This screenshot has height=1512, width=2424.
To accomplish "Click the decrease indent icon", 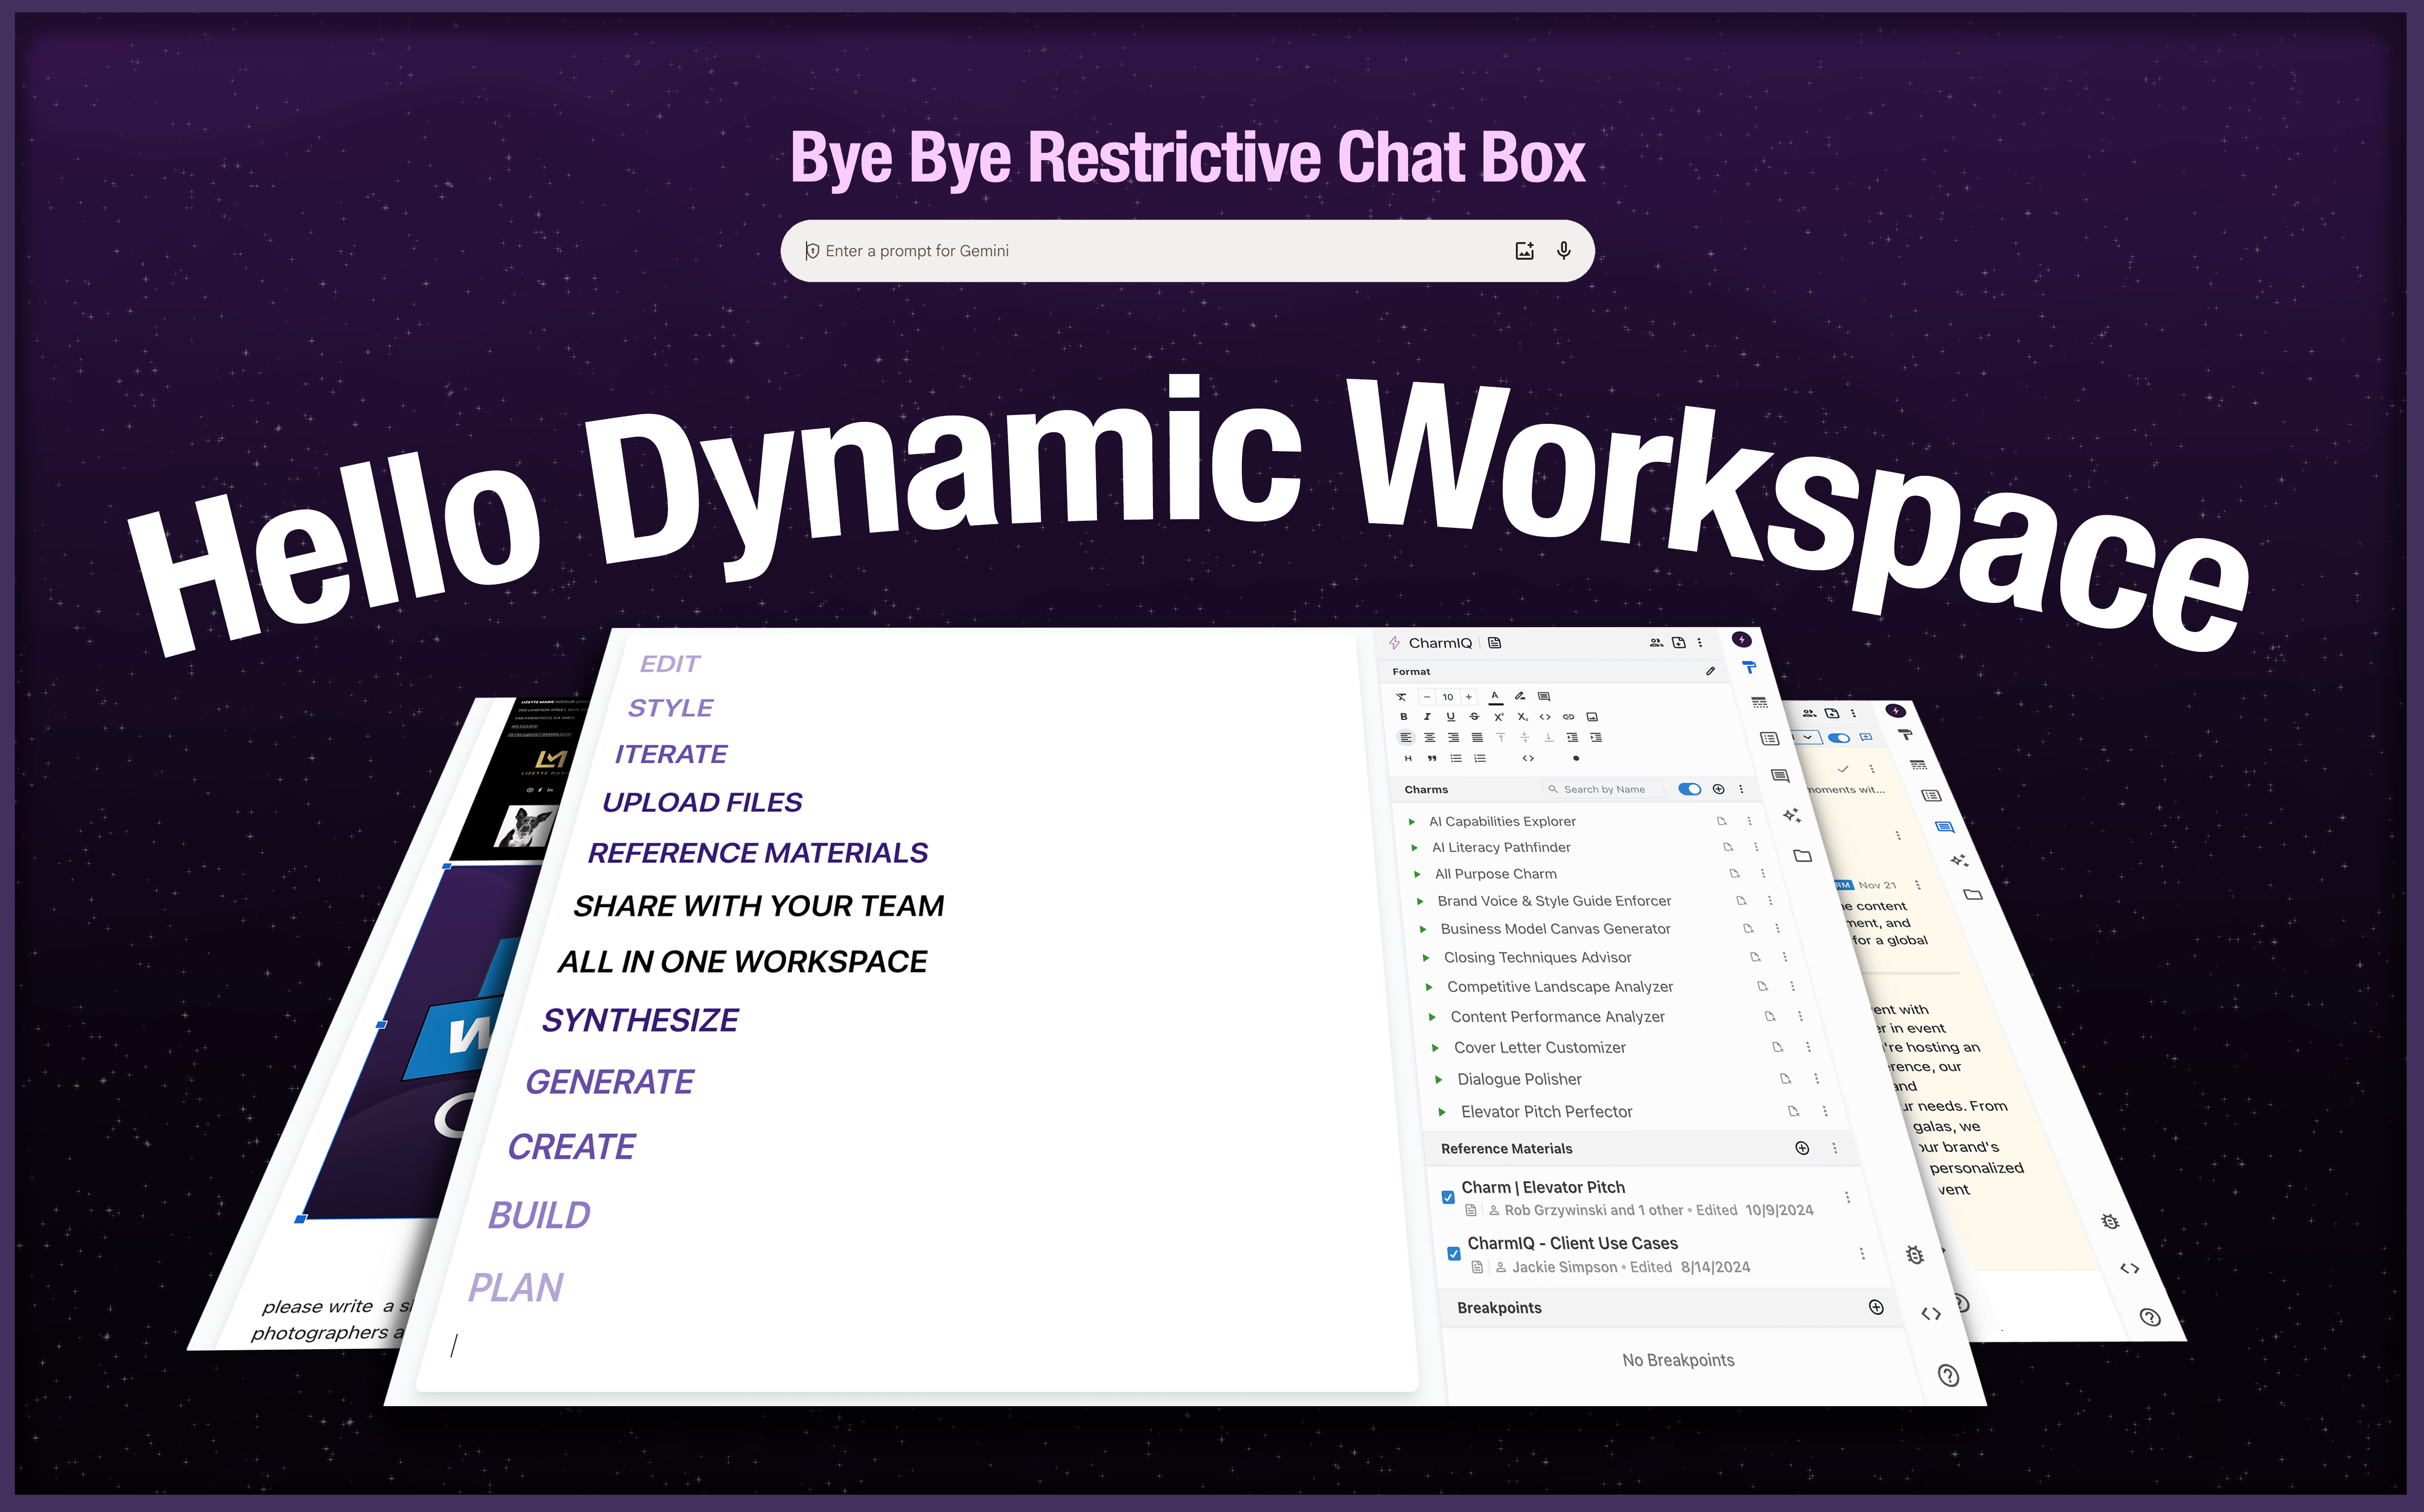I will [x=1572, y=738].
